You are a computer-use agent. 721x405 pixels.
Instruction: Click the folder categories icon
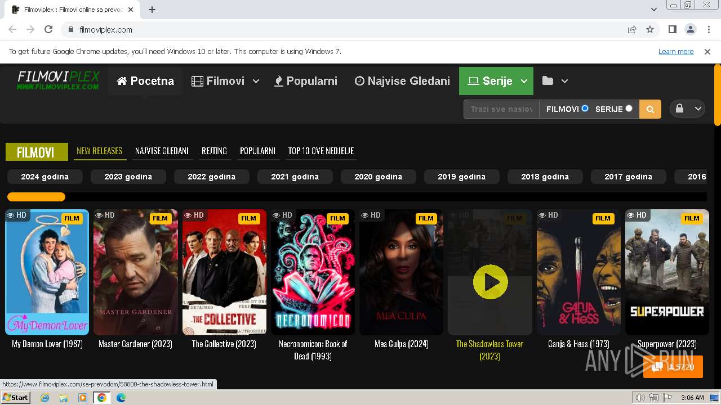(548, 80)
